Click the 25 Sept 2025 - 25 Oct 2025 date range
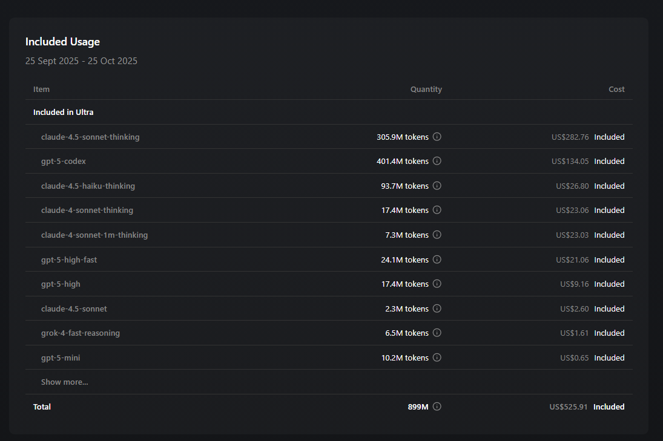 click(x=81, y=61)
